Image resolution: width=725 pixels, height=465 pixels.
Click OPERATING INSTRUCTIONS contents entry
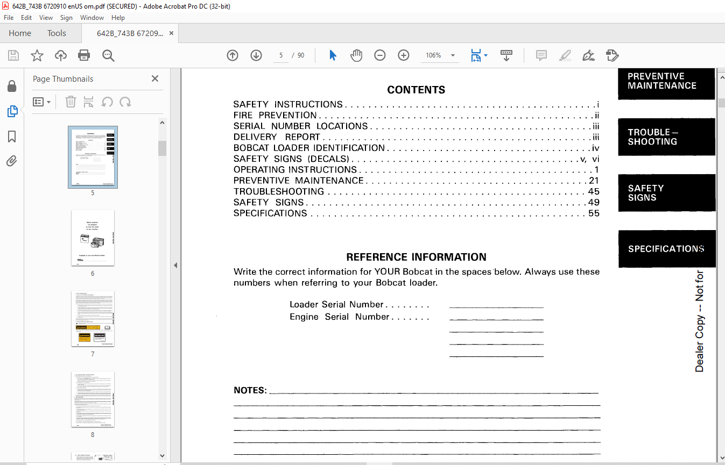[416, 170]
